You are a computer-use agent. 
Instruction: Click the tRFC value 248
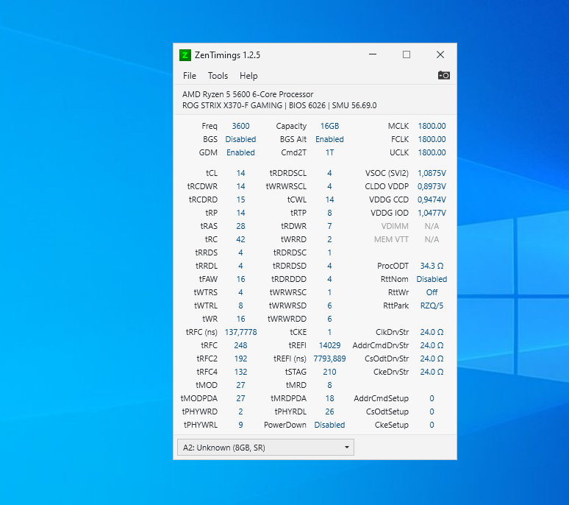(x=240, y=345)
